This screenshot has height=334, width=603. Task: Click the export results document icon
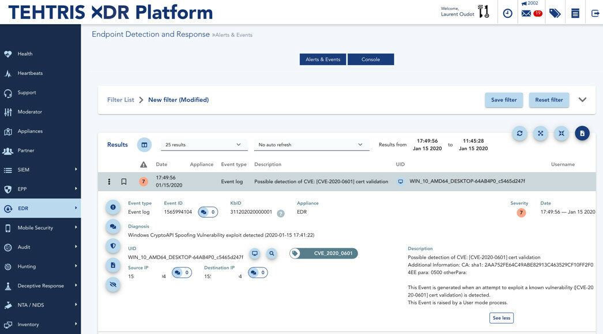(582, 134)
